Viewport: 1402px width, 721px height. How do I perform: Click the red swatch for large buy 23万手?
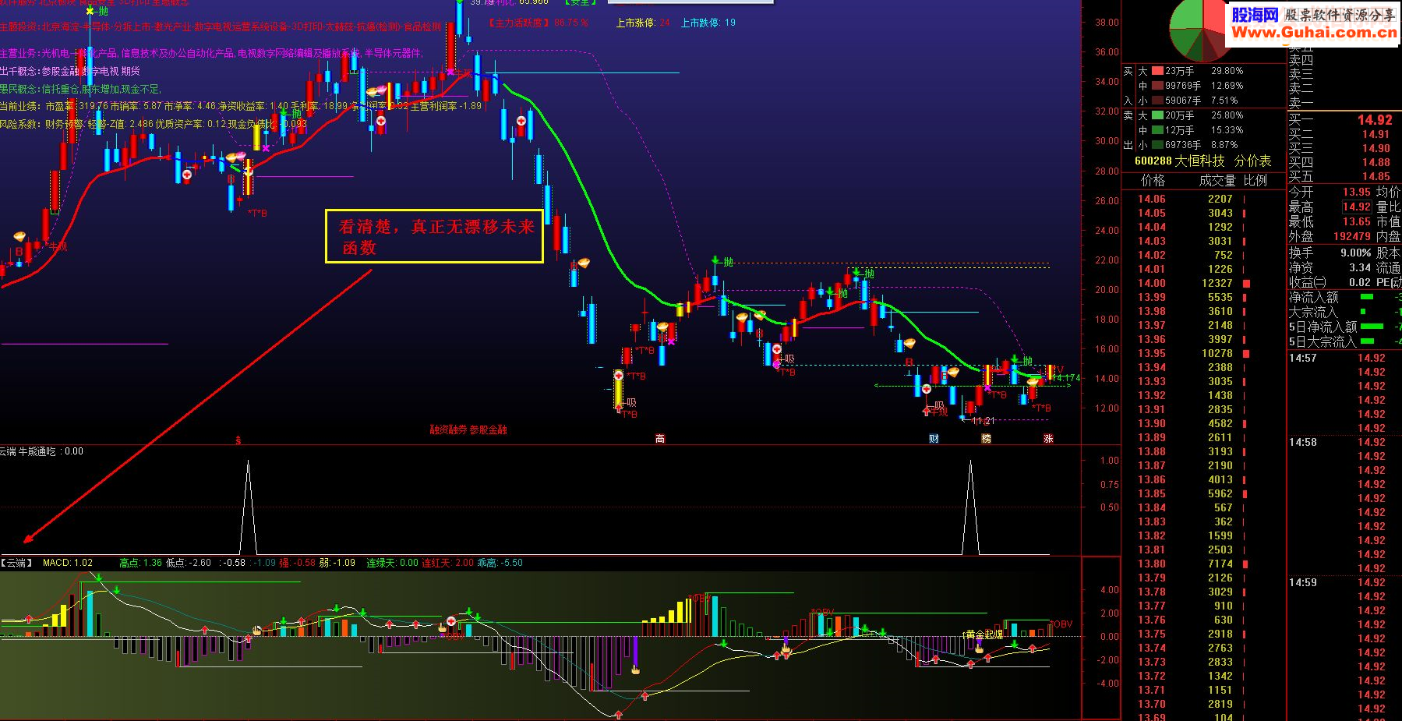pyautogui.click(x=1157, y=71)
